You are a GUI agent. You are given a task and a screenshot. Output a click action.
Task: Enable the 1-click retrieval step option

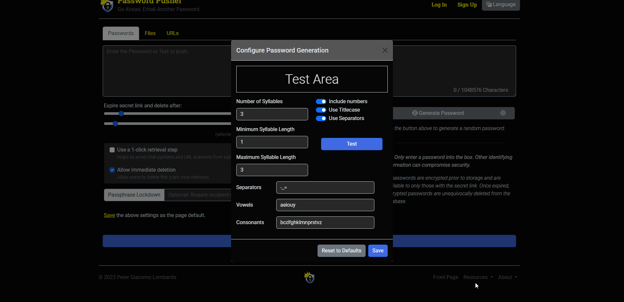pyautogui.click(x=112, y=150)
